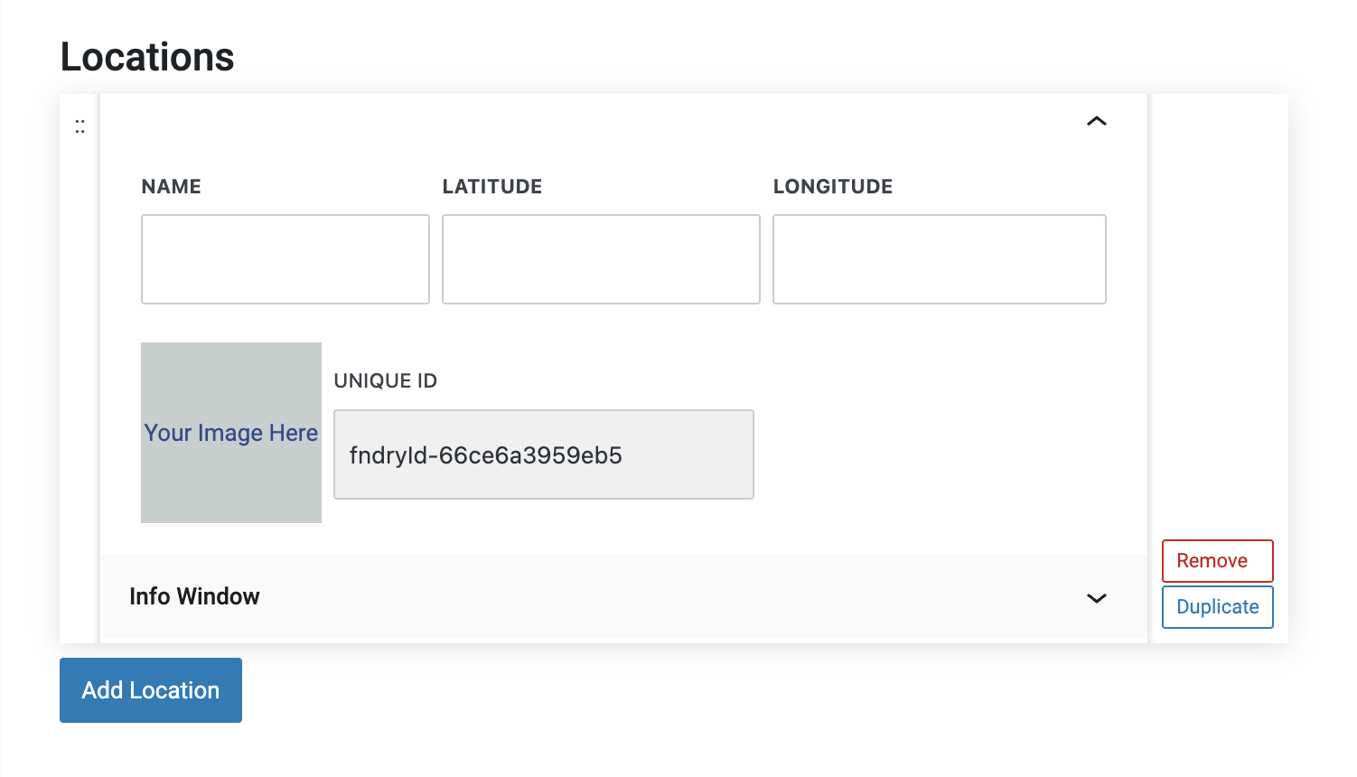Click the 'Your Image Here' text

pos(231,433)
